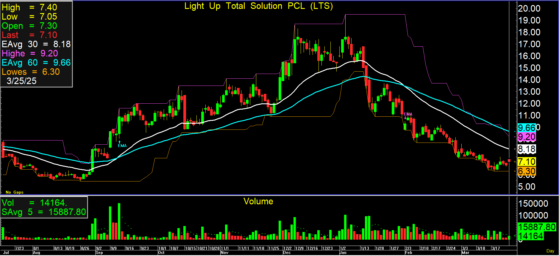
Task: Click the 18.00 price axis label
Action: 529,32
